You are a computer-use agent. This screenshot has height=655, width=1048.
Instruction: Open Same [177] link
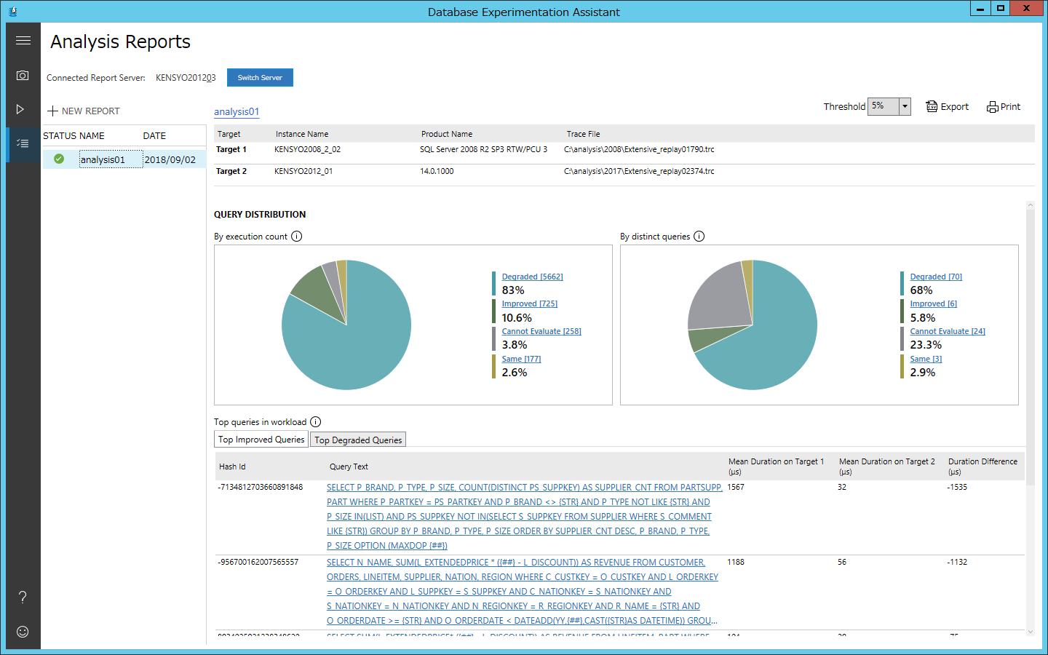[x=521, y=359]
